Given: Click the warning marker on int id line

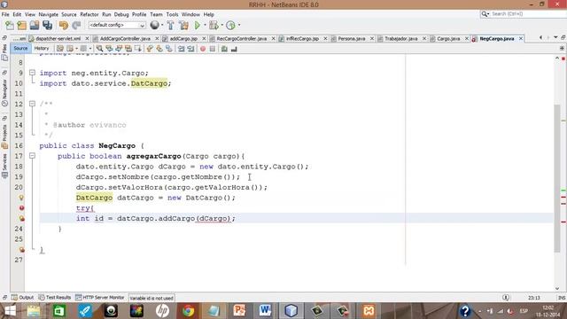Looking at the screenshot, I should 21,219.
